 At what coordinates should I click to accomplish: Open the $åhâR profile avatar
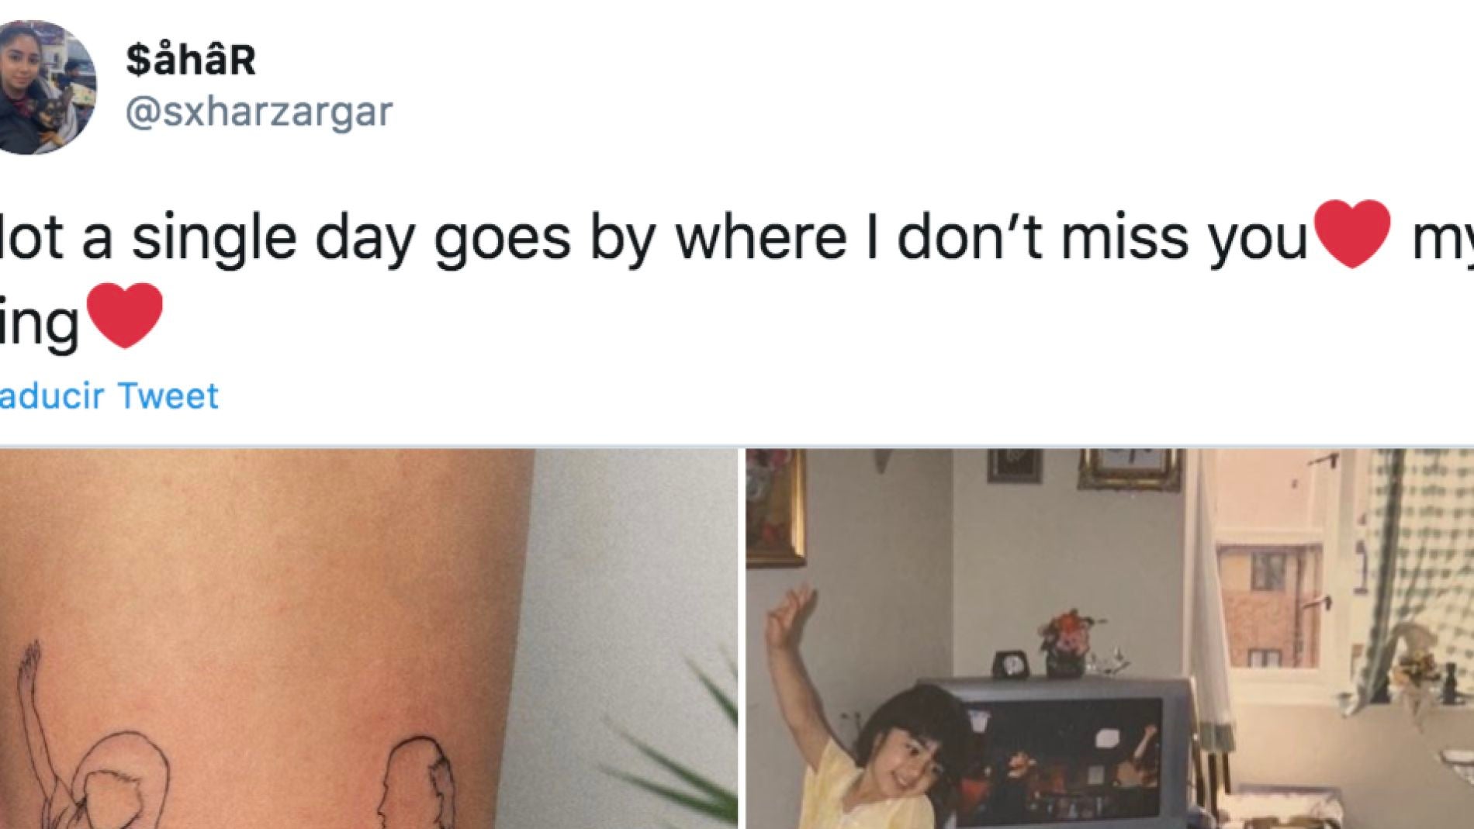(x=47, y=87)
